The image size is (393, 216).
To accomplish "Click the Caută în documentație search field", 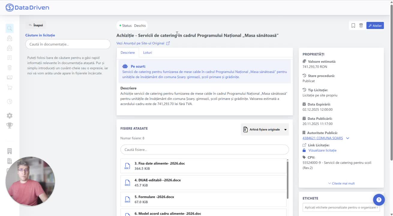I will click(68, 44).
